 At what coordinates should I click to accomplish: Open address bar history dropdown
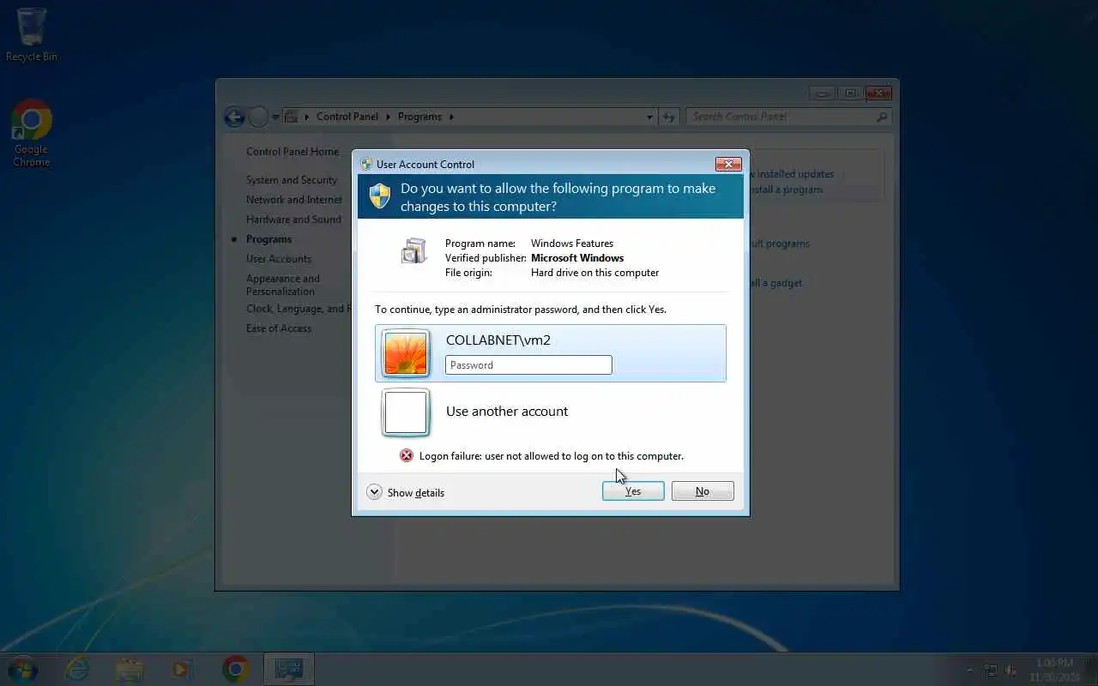click(649, 117)
